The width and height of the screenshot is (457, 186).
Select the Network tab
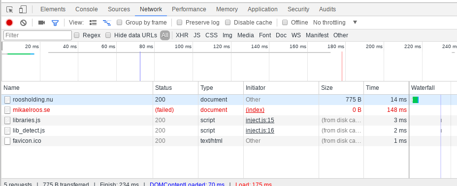coord(151,9)
